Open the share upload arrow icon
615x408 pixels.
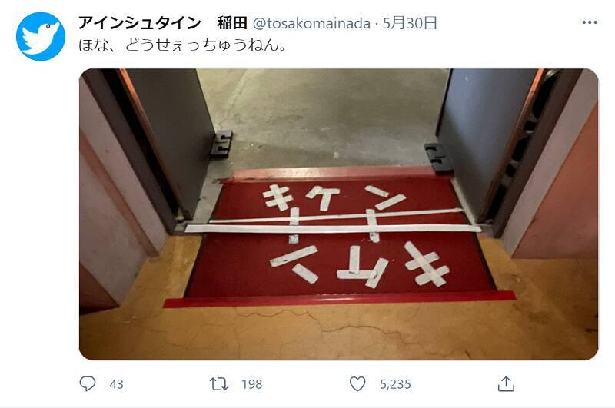pos(506,384)
